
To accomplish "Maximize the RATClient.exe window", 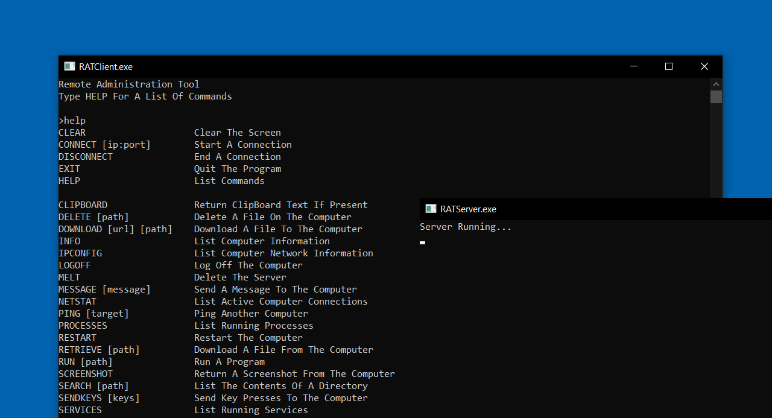I will (x=668, y=66).
